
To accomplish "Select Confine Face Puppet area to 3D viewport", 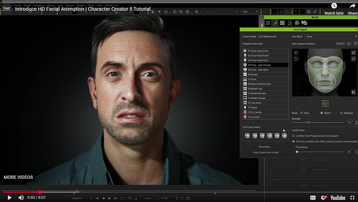I will (x=294, y=136).
